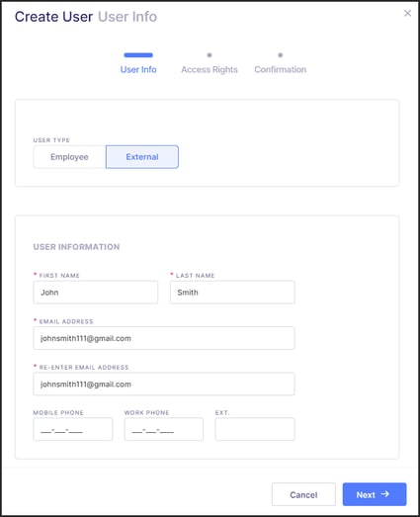Click the Access Rights step dot
The height and width of the screenshot is (517, 420).
coord(210,55)
